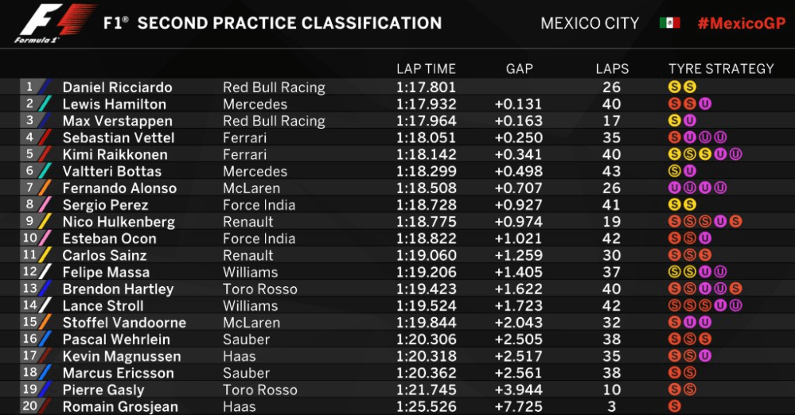Click Ferrari team next to Sebastian Vettel
This screenshot has height=415, width=795.
[244, 138]
